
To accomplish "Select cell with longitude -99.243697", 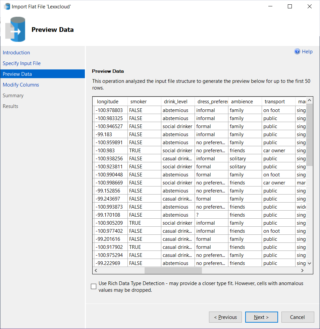I will tap(111, 199).
